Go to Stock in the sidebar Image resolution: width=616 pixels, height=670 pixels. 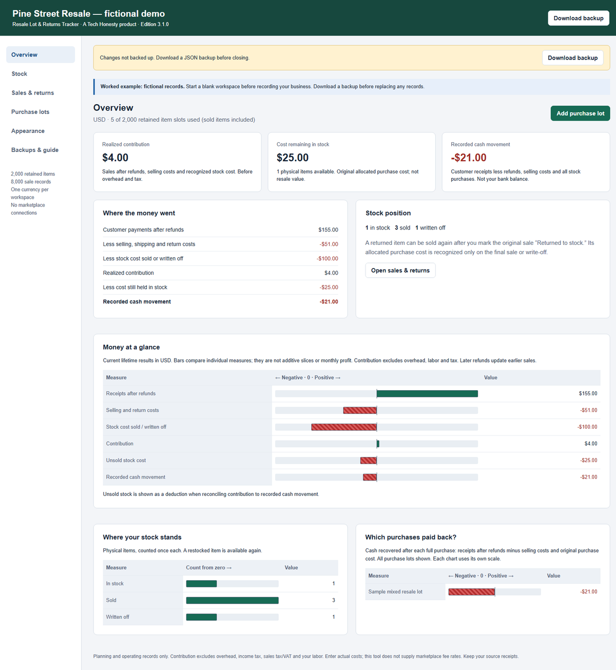click(x=41, y=74)
